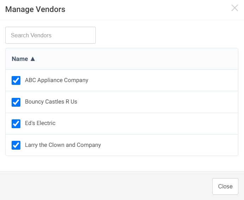This screenshot has width=244, height=200.
Task: Click the sort ascending triangle icon
Action: tap(33, 59)
